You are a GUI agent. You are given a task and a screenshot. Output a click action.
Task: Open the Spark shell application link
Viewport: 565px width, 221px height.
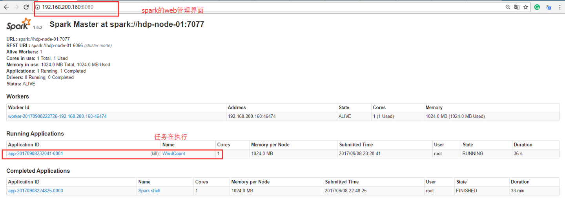pos(149,191)
